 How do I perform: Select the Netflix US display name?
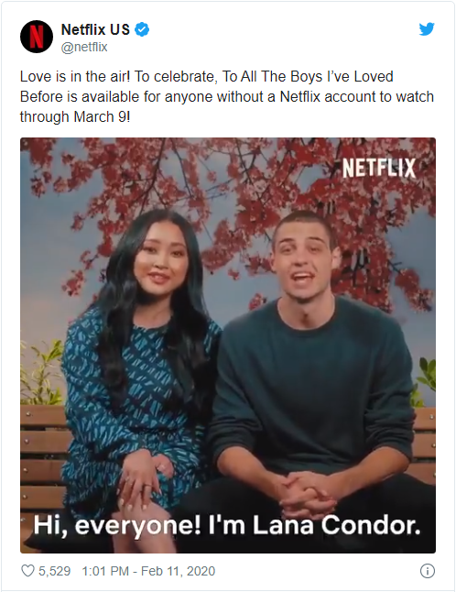pos(95,29)
